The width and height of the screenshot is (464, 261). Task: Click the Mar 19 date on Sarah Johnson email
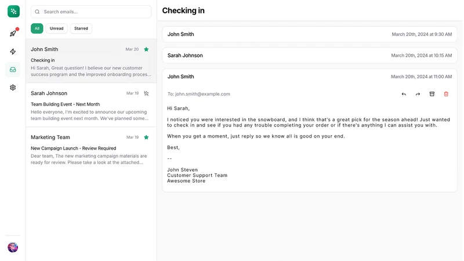pyautogui.click(x=133, y=93)
